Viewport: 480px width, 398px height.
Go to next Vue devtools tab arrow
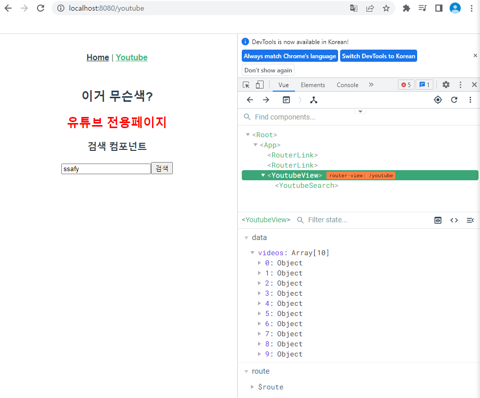tap(266, 100)
